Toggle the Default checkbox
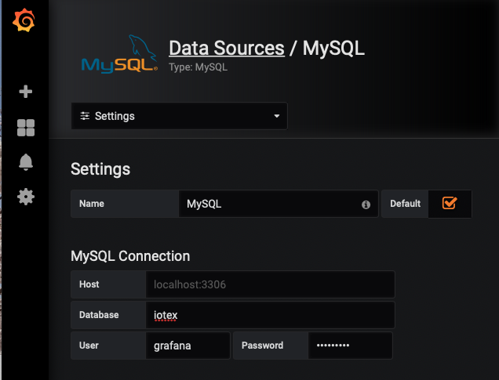499x380 pixels. pos(450,203)
